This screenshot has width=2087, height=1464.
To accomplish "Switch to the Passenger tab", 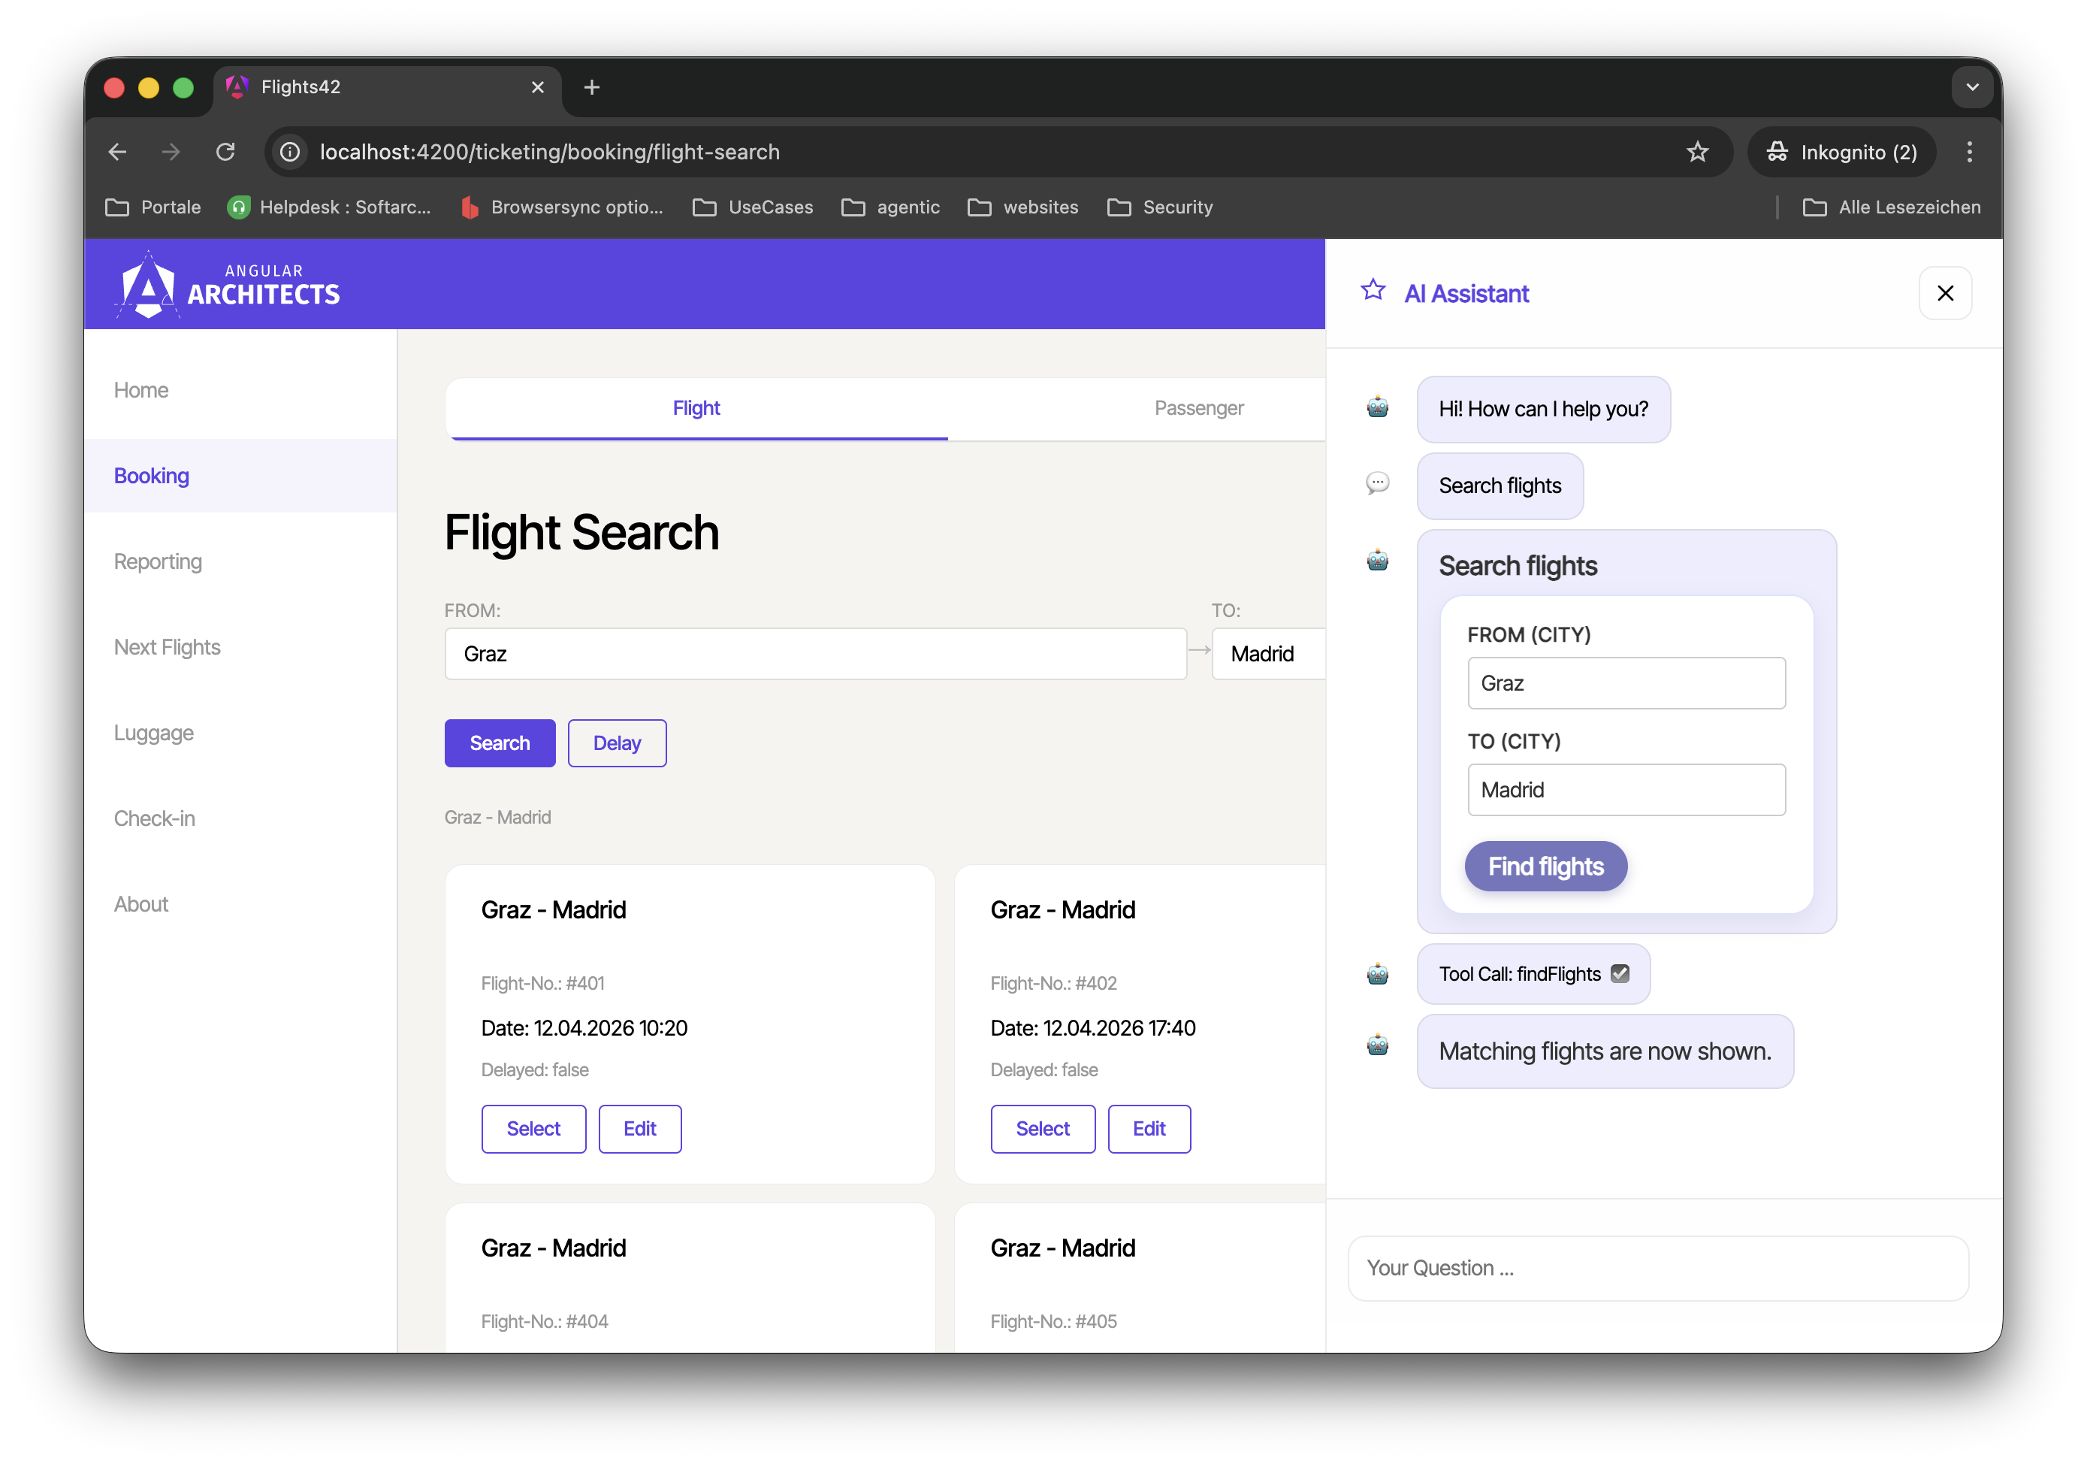I will (1198, 408).
